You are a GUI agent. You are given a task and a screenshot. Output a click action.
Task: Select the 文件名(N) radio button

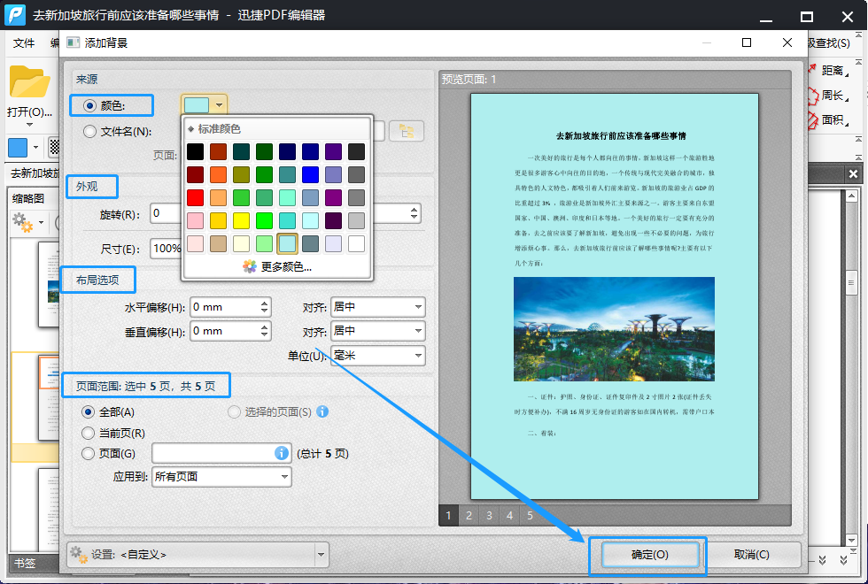[89, 131]
